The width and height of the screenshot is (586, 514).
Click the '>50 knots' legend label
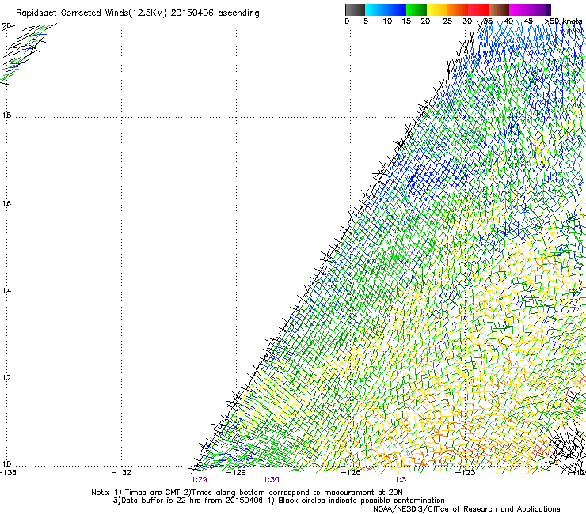(563, 21)
